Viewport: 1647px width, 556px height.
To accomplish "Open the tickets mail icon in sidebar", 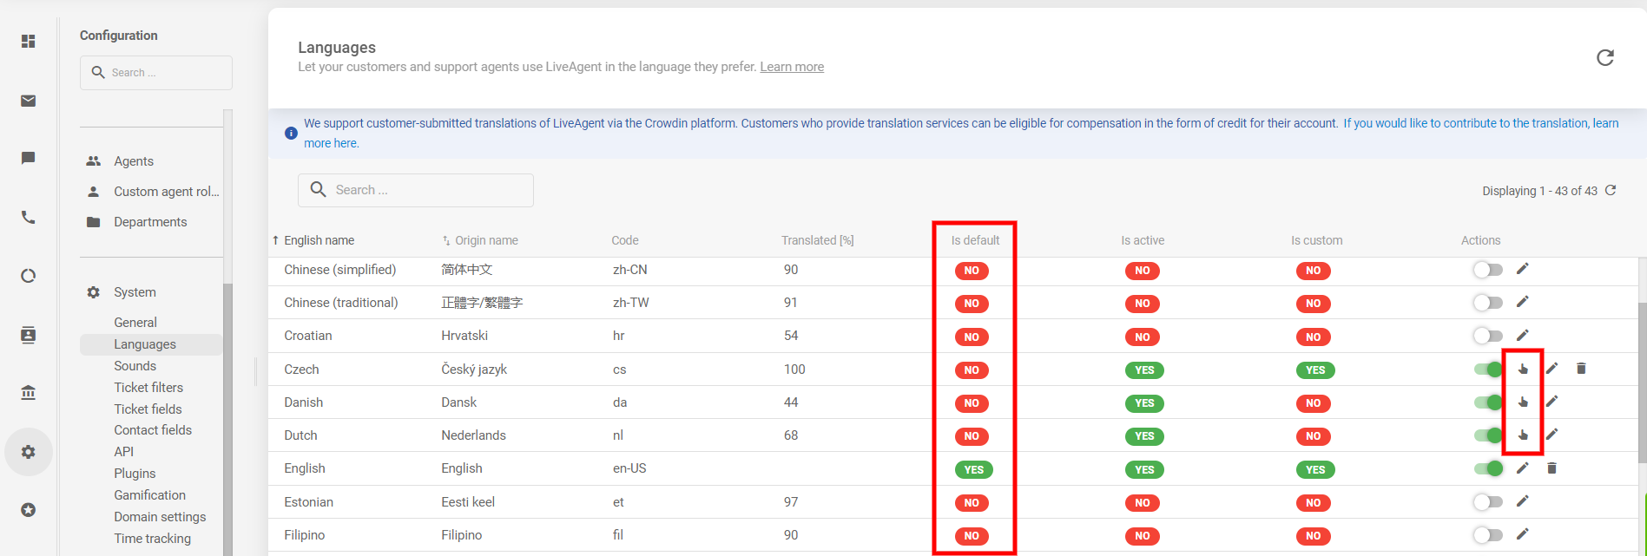I will tap(29, 101).
